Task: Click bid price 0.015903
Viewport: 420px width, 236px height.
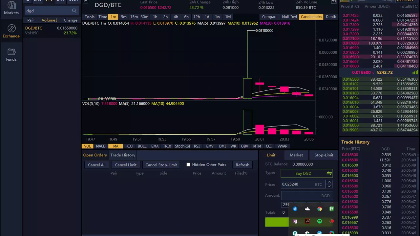Action: (x=350, y=130)
